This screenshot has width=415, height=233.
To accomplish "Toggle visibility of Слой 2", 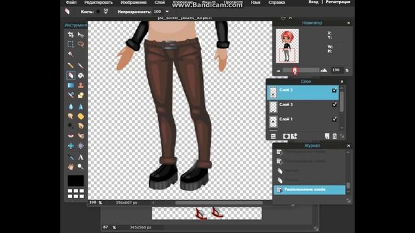I will pyautogui.click(x=335, y=91).
